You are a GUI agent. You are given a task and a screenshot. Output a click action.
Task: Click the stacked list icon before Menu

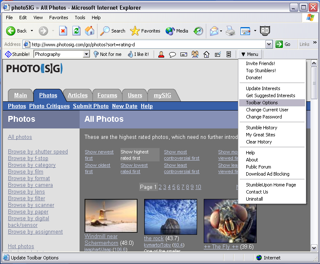229,54
